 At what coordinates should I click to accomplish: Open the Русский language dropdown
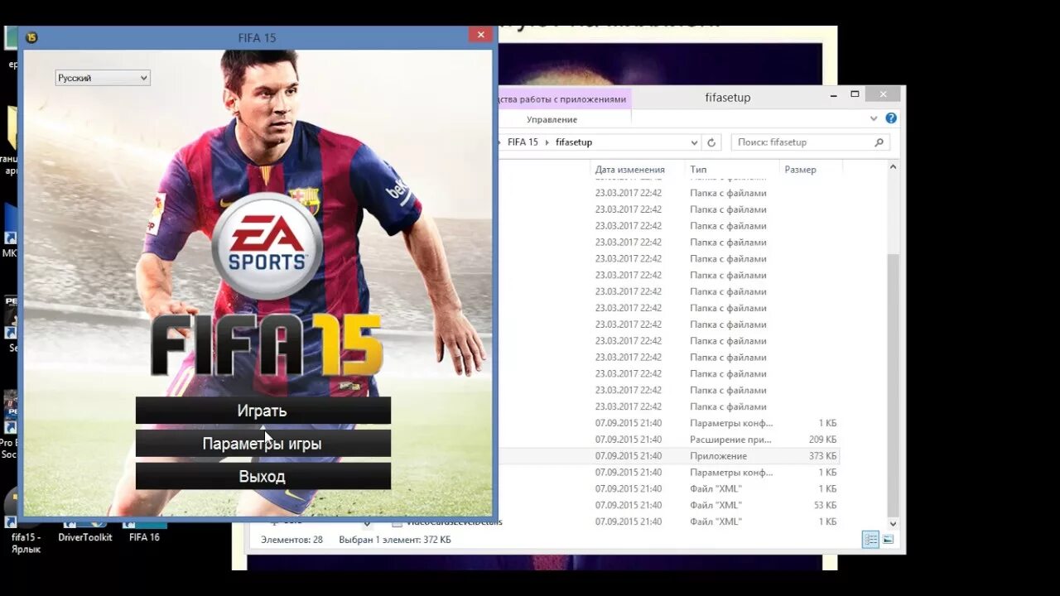pos(103,78)
